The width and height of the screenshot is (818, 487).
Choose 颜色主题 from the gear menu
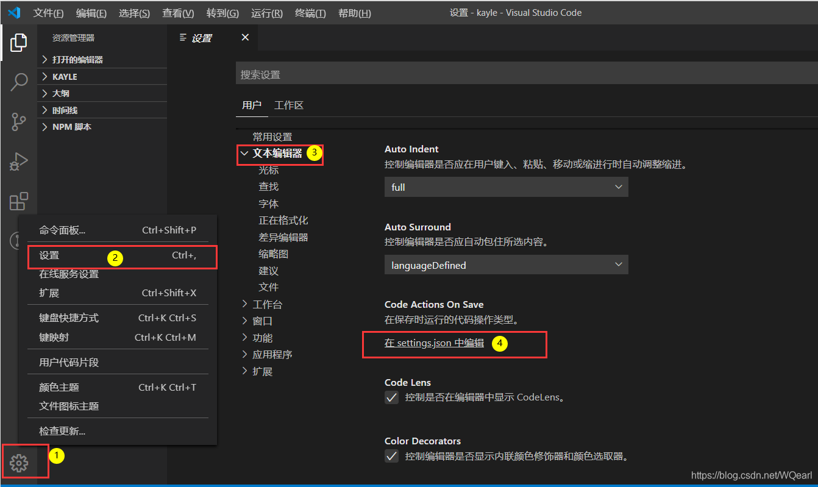coord(118,388)
